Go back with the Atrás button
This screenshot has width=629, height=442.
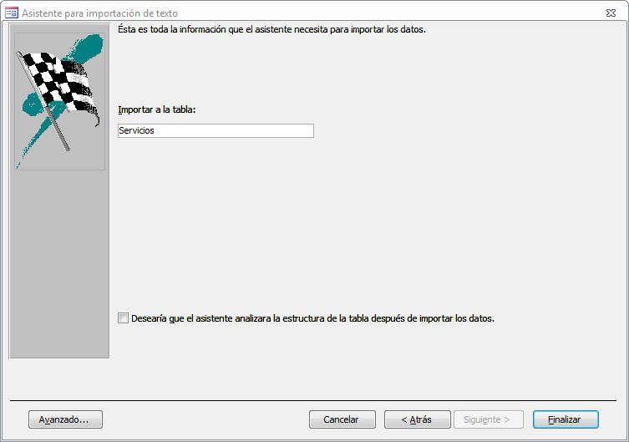coord(417,419)
